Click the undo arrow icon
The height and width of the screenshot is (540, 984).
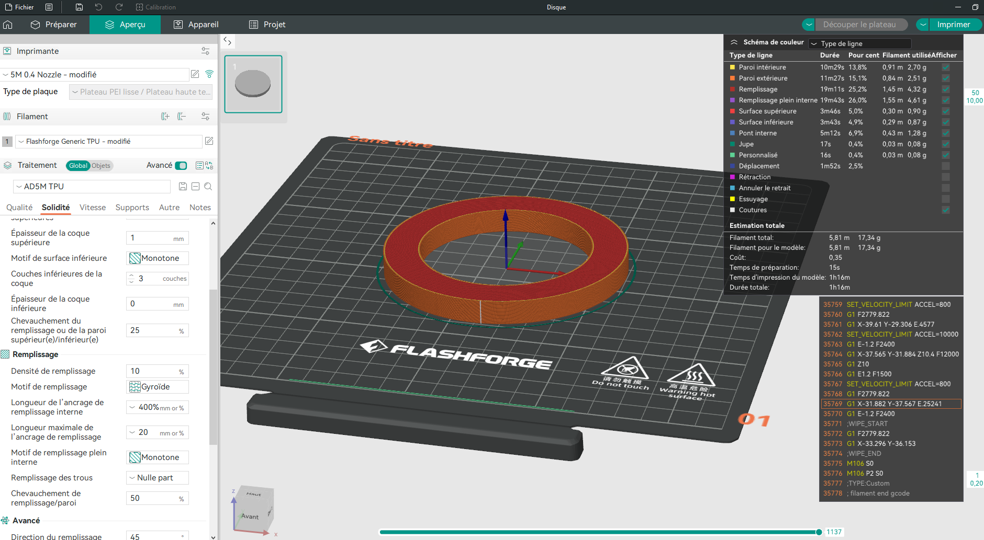99,7
